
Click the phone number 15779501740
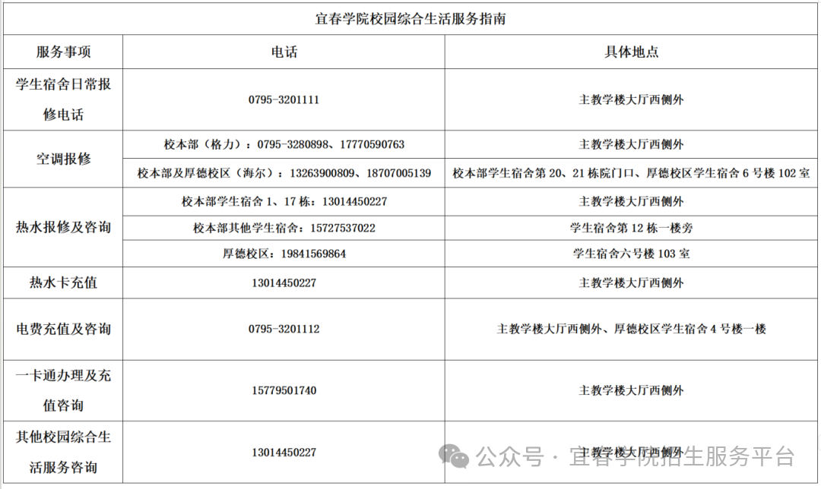coord(284,390)
